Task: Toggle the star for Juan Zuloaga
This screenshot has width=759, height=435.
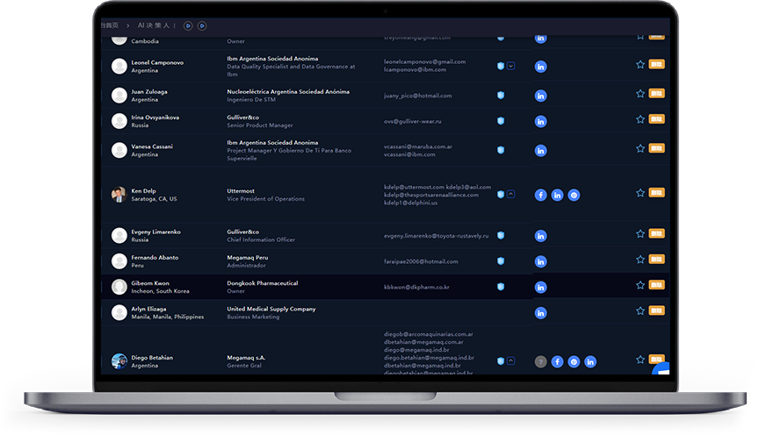Action: (x=640, y=93)
